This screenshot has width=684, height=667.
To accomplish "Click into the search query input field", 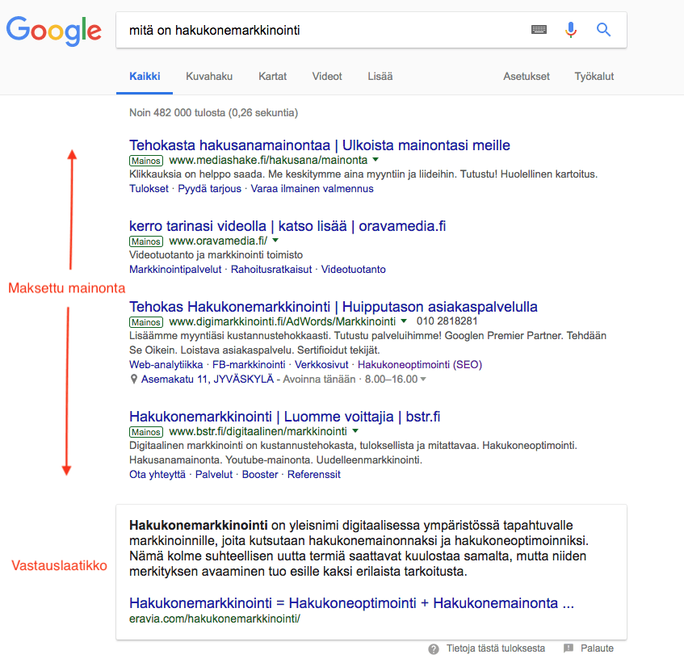I will tap(323, 30).
